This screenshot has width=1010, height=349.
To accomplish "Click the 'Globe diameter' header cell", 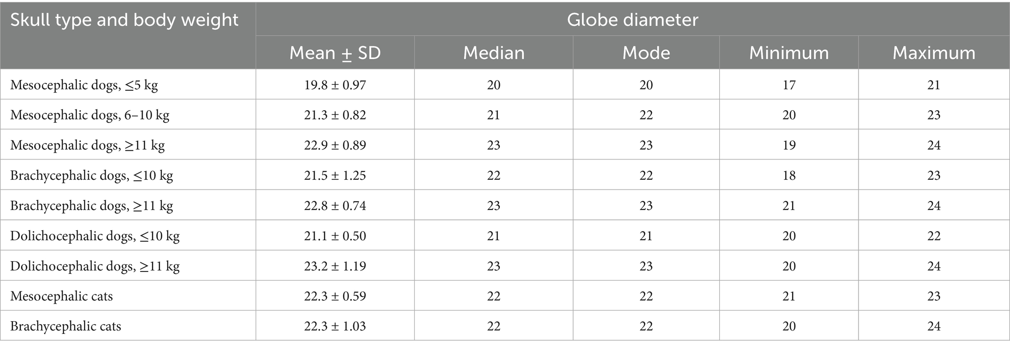I will (x=632, y=19).
